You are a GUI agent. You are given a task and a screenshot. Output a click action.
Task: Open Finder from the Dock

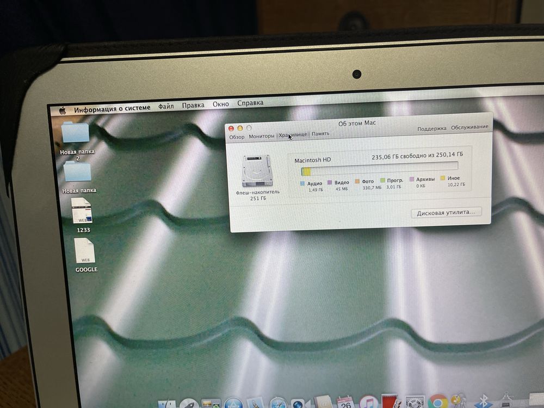167,405
